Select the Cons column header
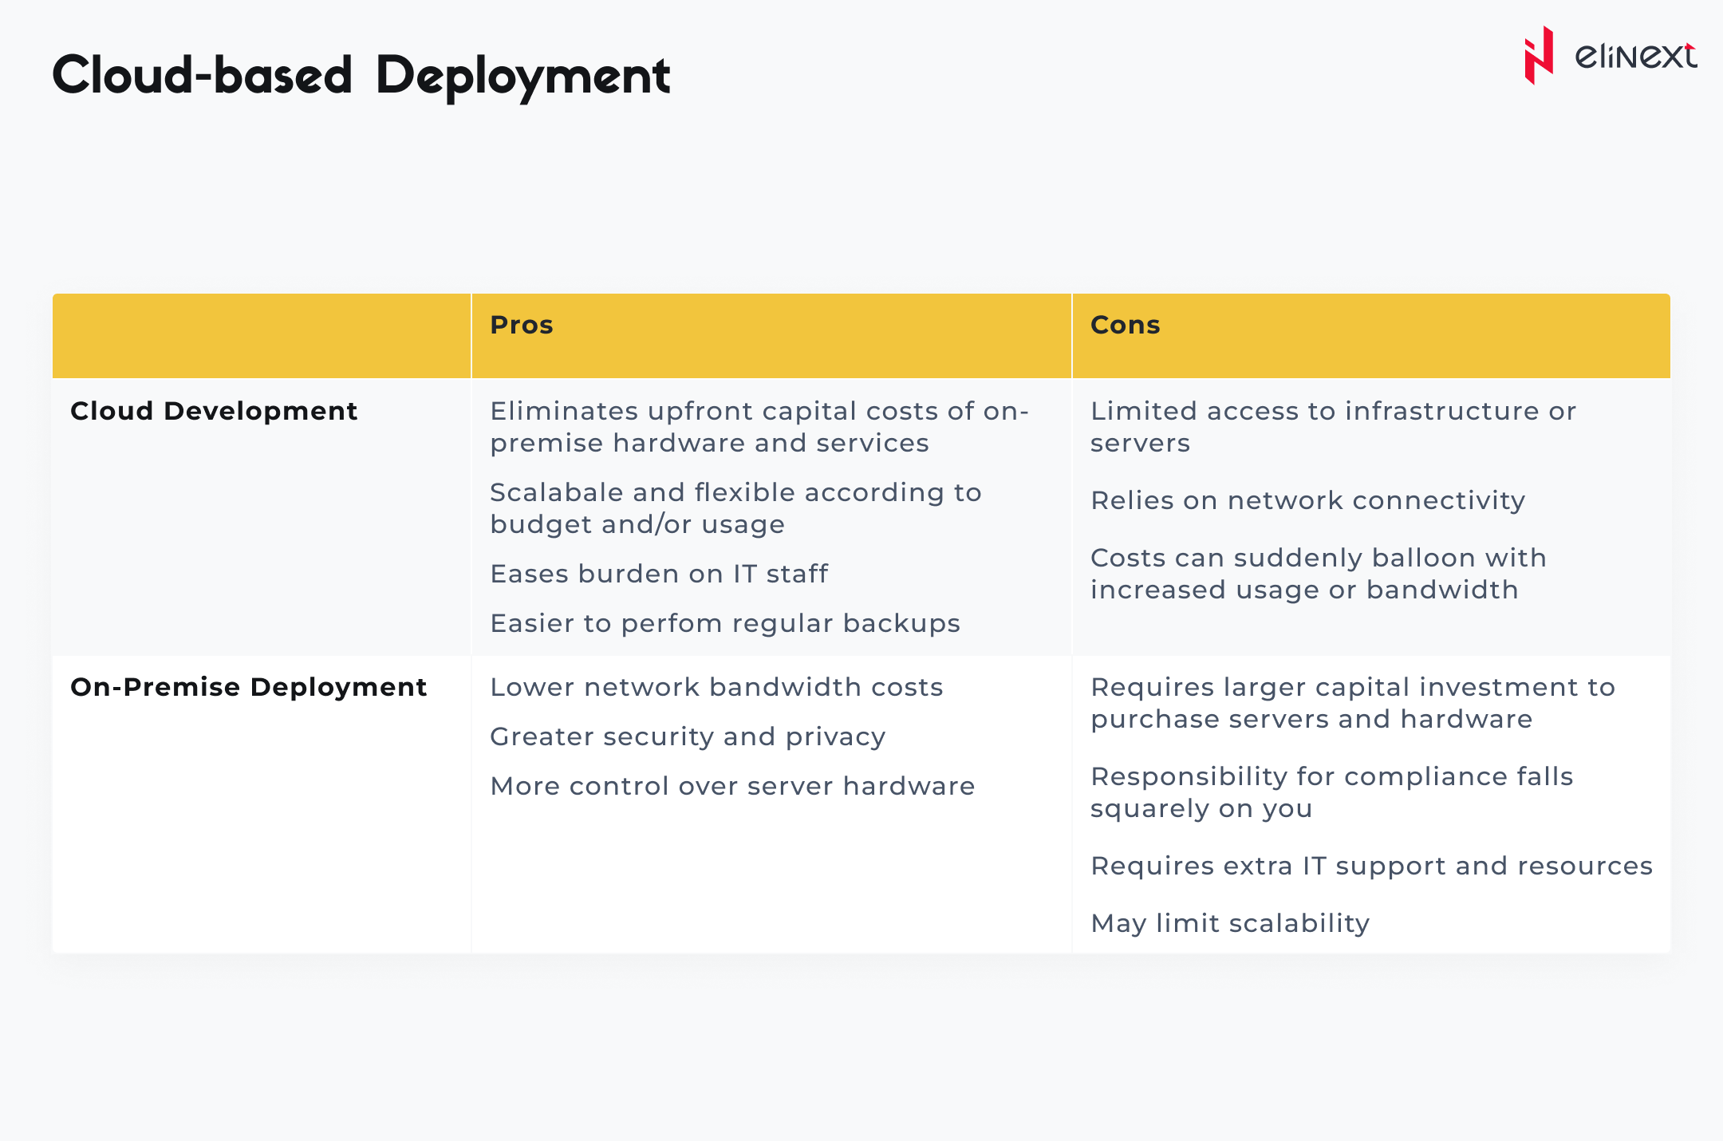The width and height of the screenshot is (1723, 1141). (x=1125, y=325)
